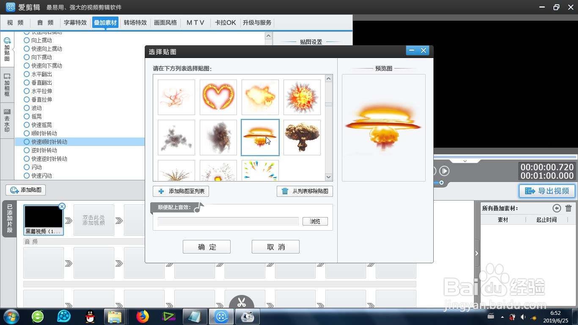Select the 快速向上摆动 effect option
This screenshot has width=578, height=325.
(x=43, y=49)
